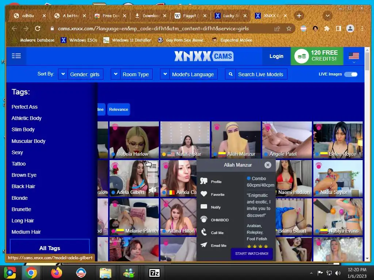Switch to the Download tab
374x280 pixels.
click(151, 16)
